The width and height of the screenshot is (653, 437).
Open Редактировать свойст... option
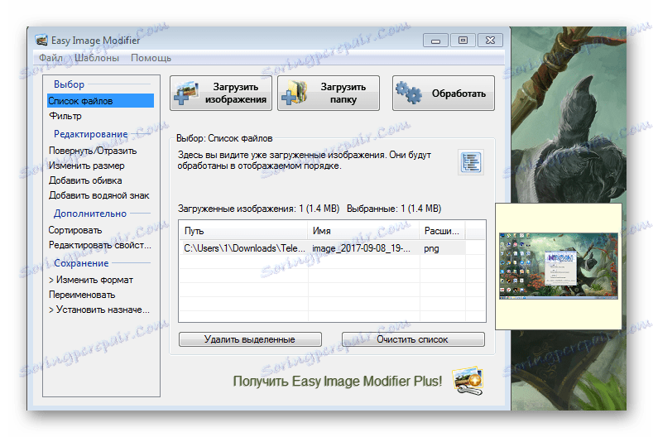tap(100, 245)
